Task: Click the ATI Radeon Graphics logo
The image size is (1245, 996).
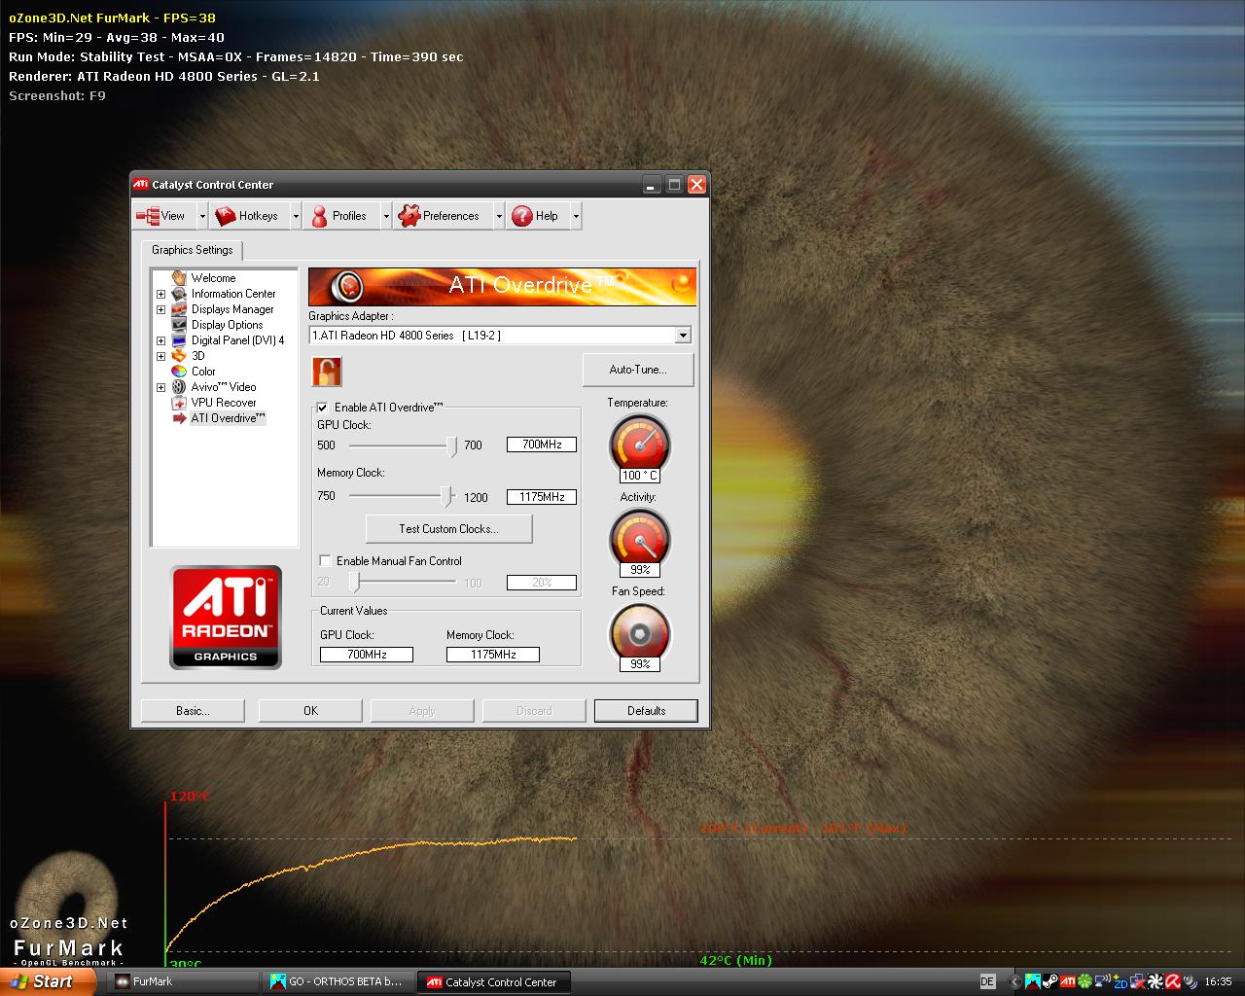Action: 226,618
